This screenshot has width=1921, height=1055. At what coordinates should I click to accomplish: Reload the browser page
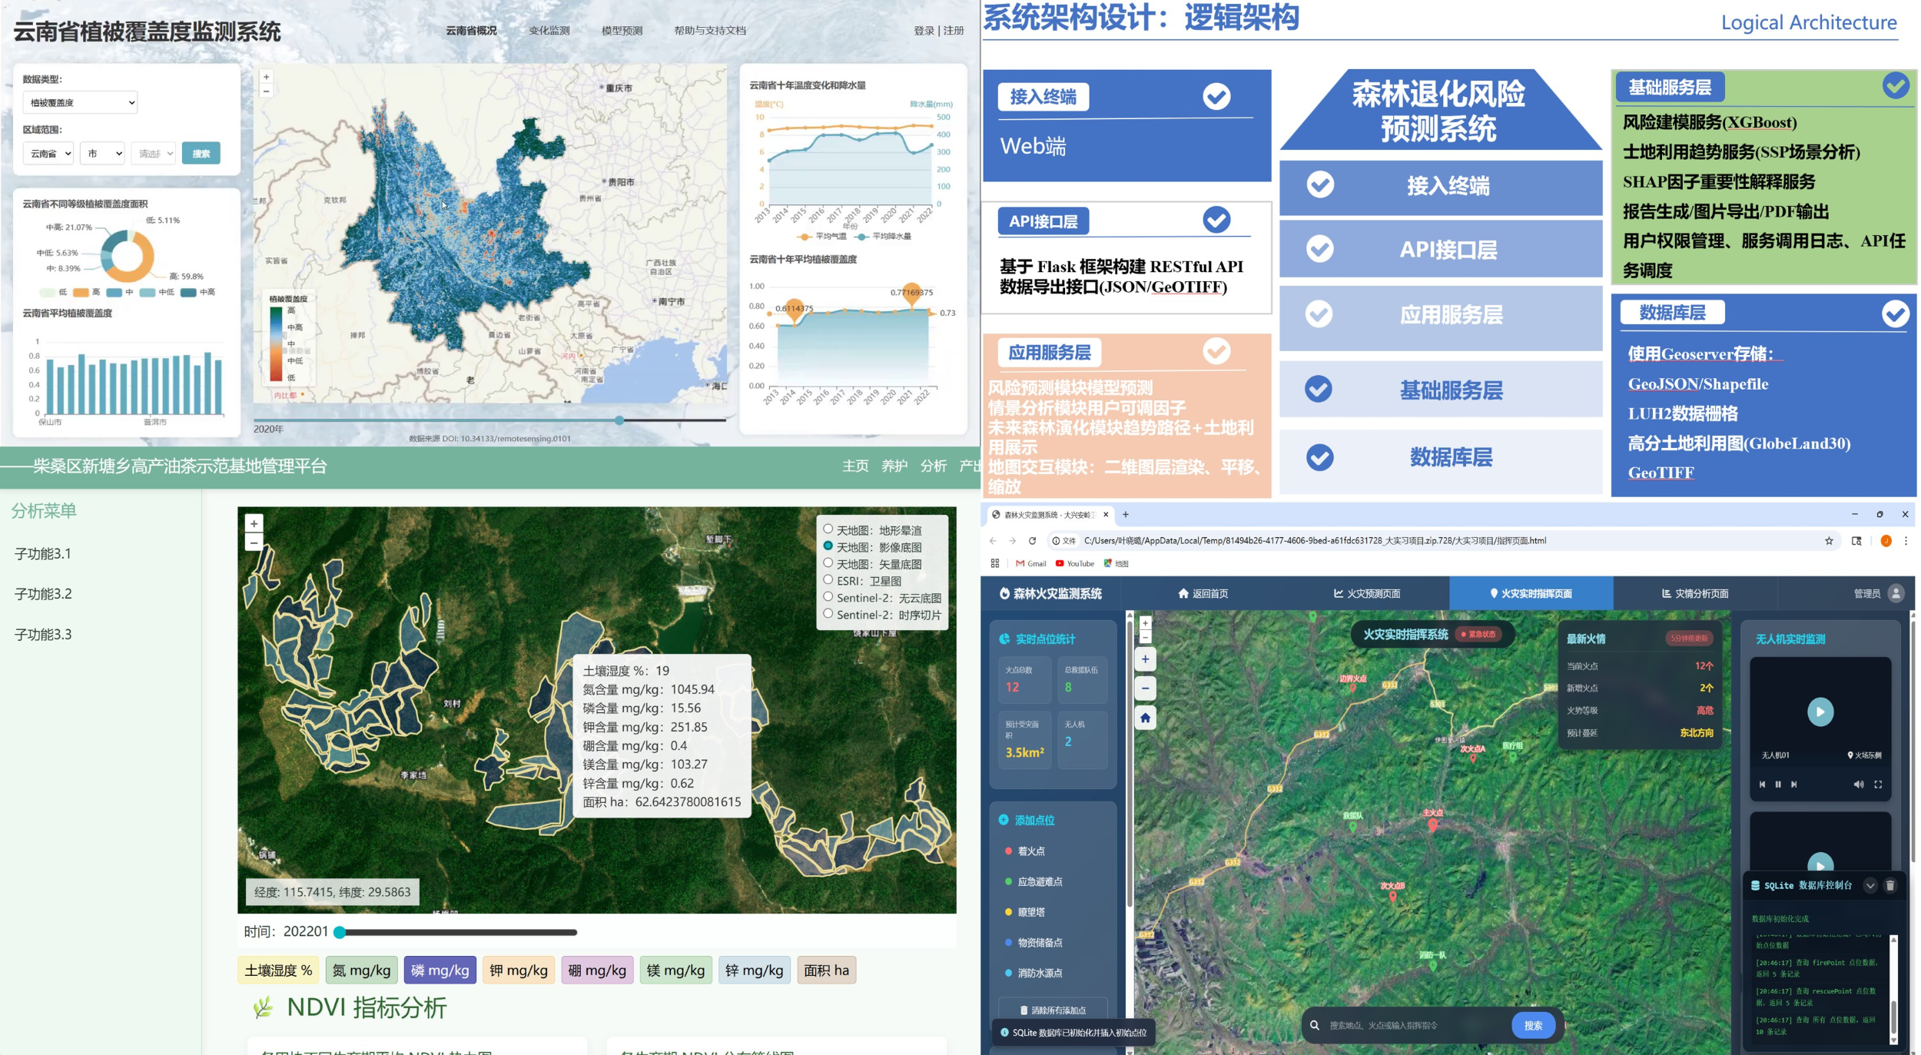[x=1032, y=541]
